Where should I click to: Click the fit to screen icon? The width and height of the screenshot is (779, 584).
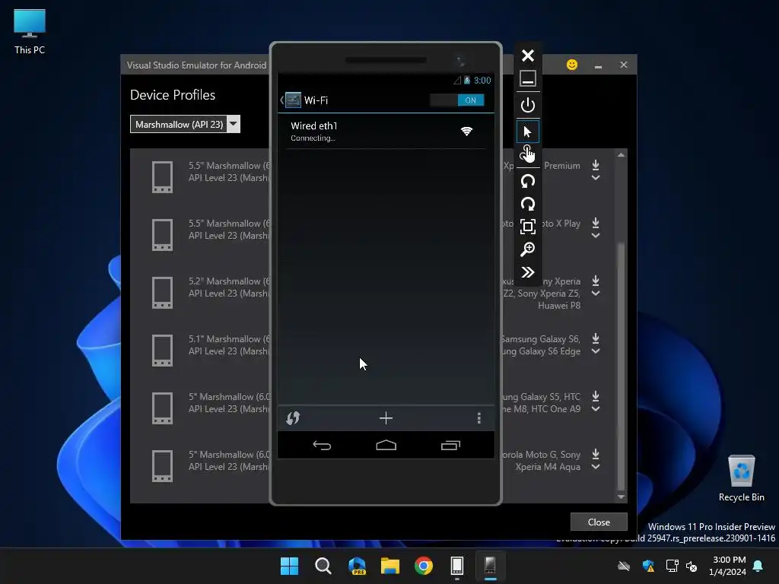(528, 227)
